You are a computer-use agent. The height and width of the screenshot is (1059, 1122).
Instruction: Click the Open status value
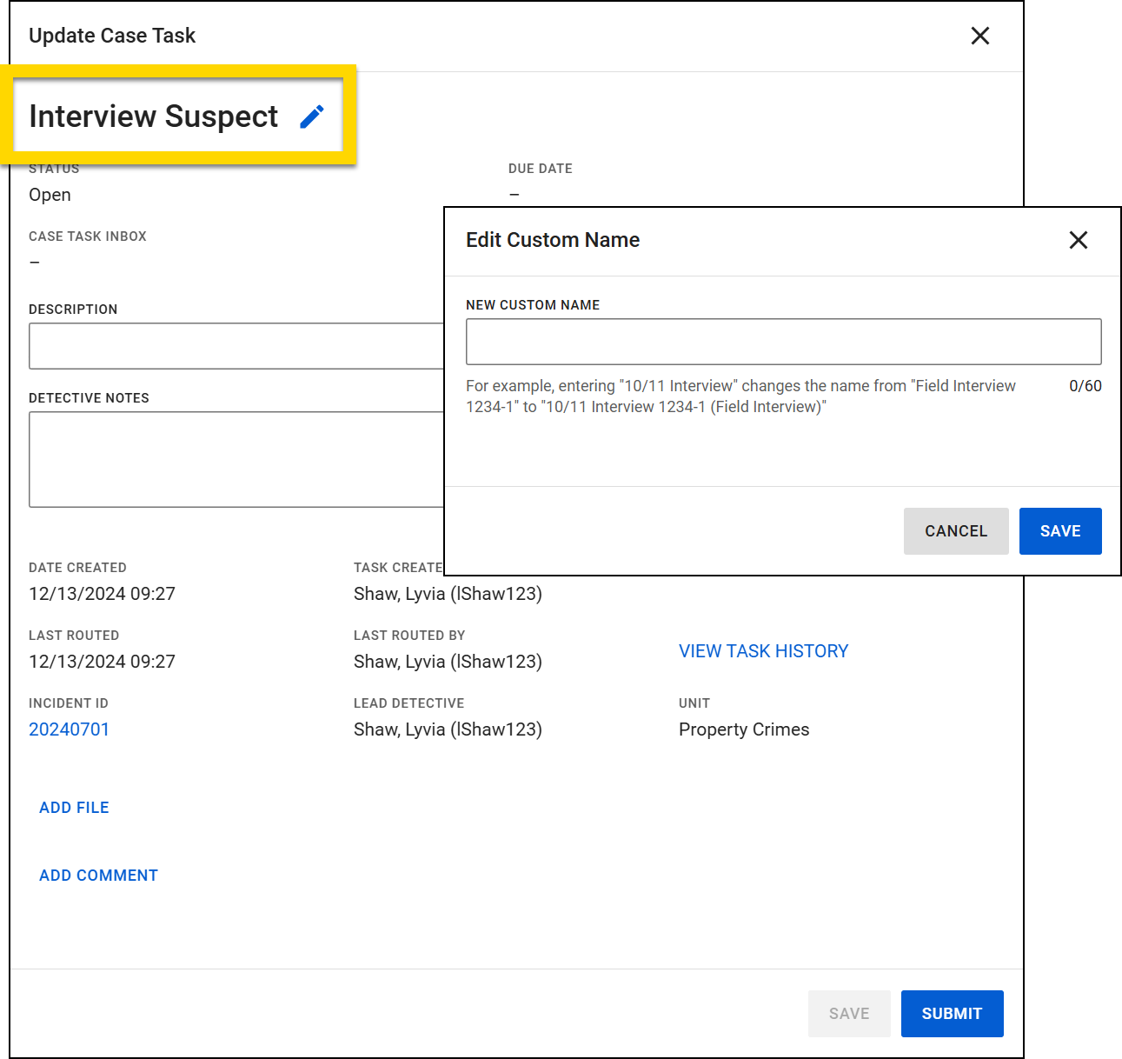pos(50,195)
